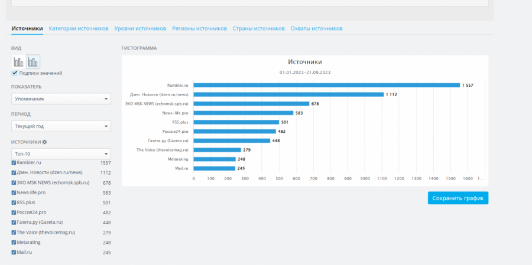Click the The Voice bar in the chart

pos(218,150)
